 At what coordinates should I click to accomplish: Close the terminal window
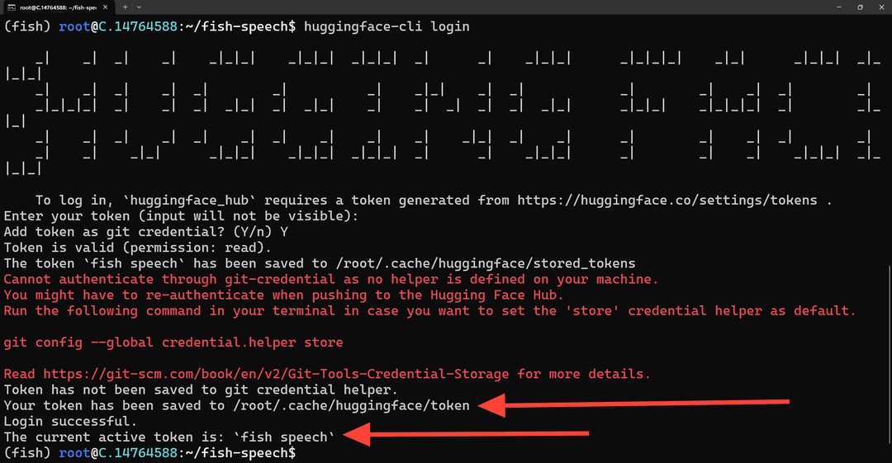pyautogui.click(x=882, y=7)
